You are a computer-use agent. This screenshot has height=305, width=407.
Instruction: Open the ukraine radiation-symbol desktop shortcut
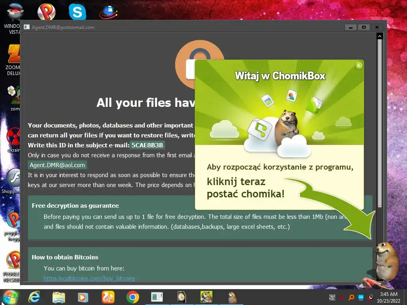(14, 139)
